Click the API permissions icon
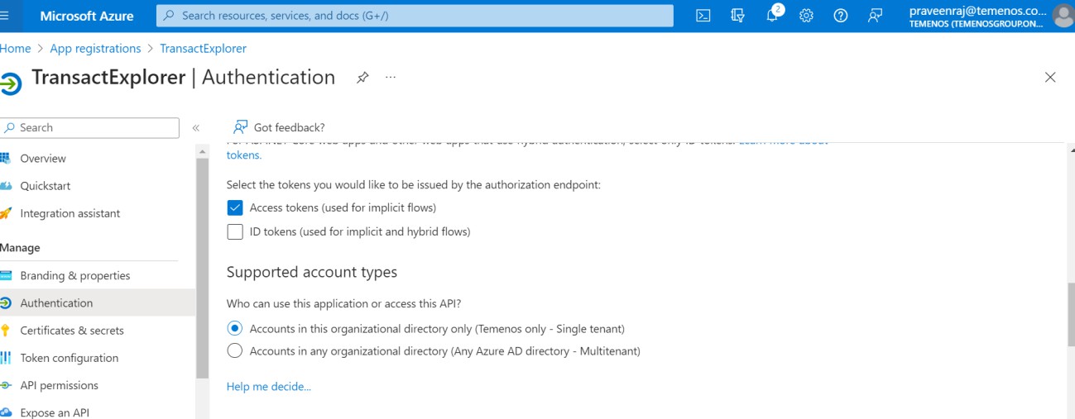 [5, 385]
